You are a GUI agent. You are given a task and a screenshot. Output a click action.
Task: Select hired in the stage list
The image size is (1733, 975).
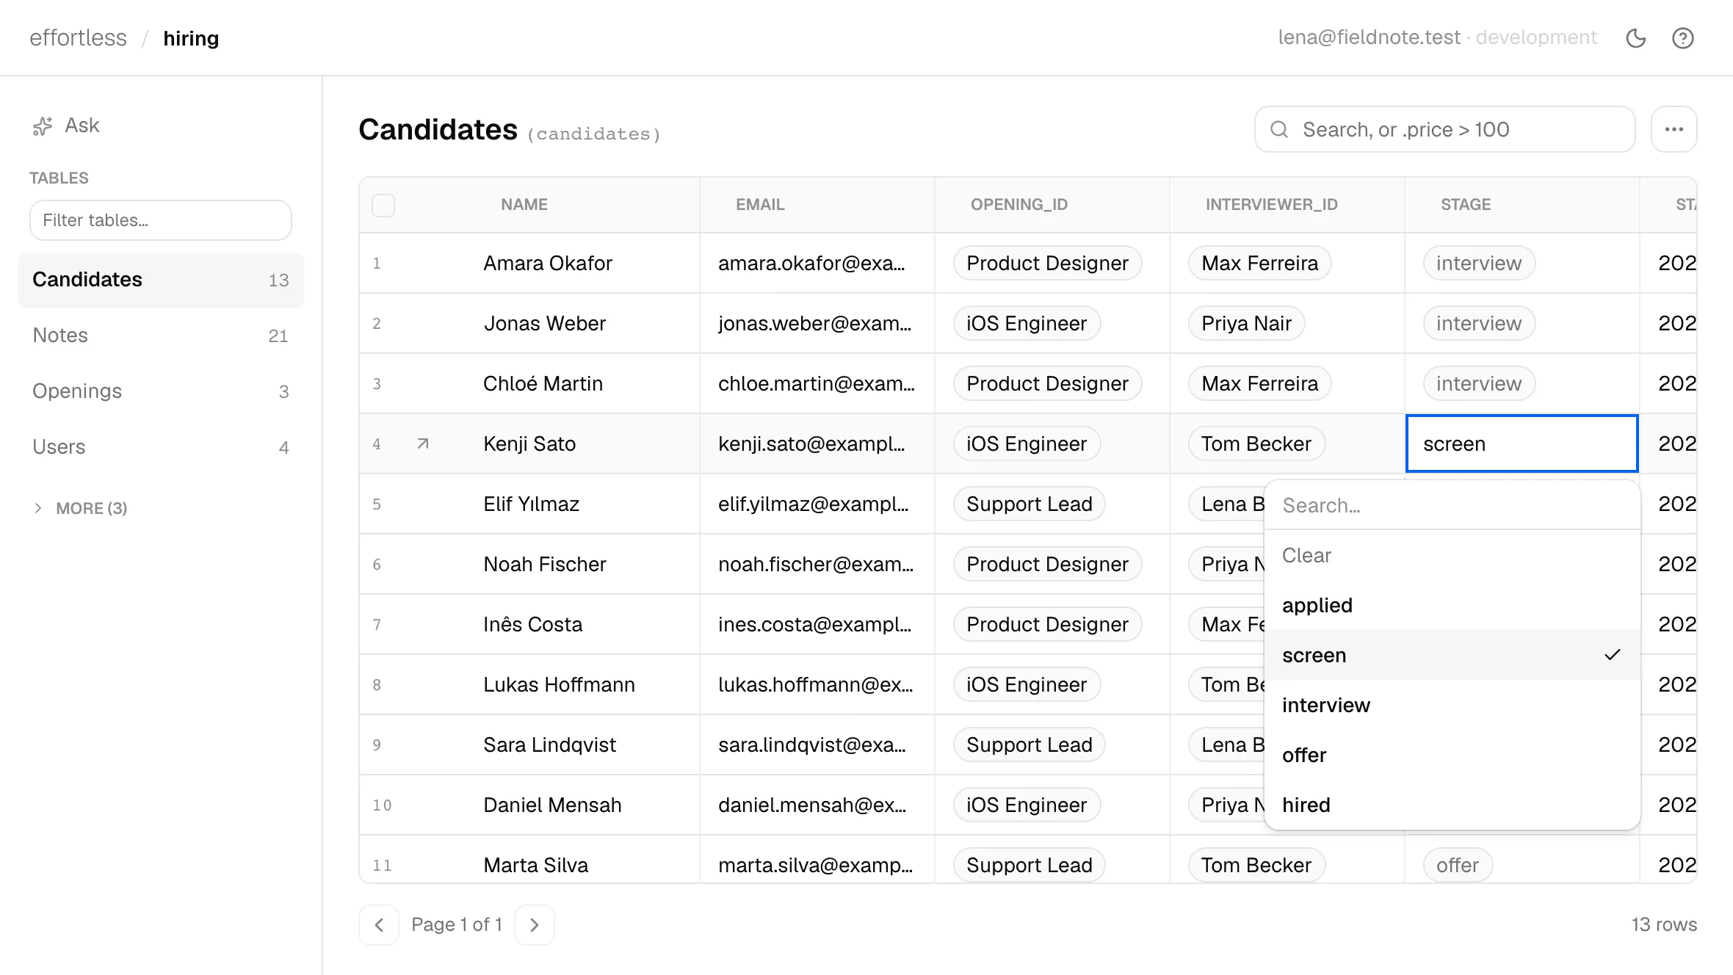(1452, 805)
